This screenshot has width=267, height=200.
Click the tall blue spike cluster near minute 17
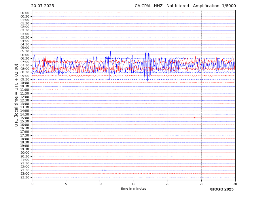coord(147,66)
